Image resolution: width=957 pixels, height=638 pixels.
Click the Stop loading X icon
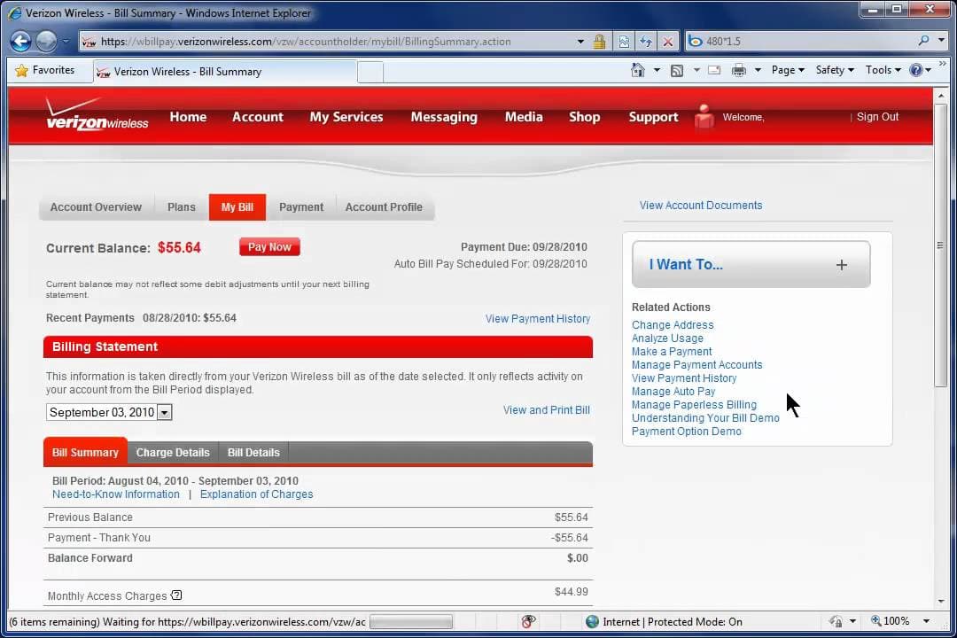[x=668, y=42]
